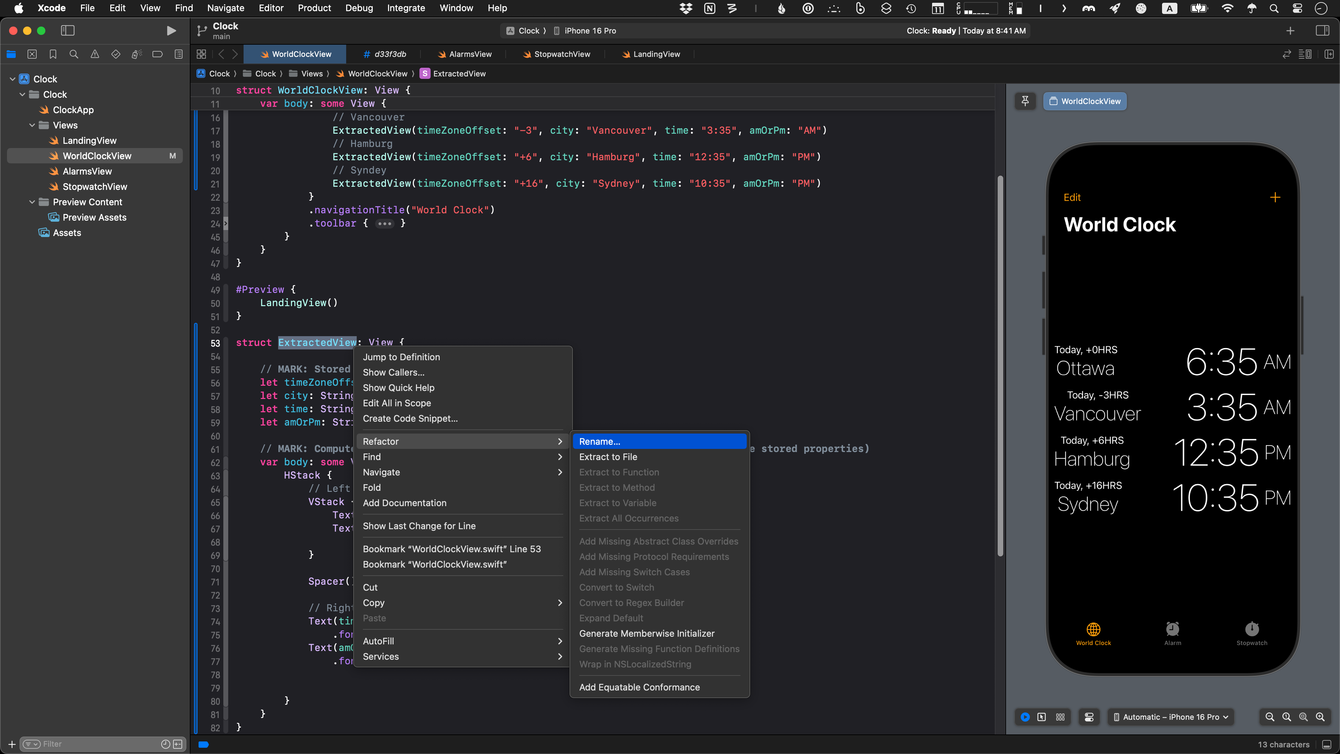Viewport: 1340px width, 754px height.
Task: Toggle the navigator sidebar visibility
Action: (68, 31)
